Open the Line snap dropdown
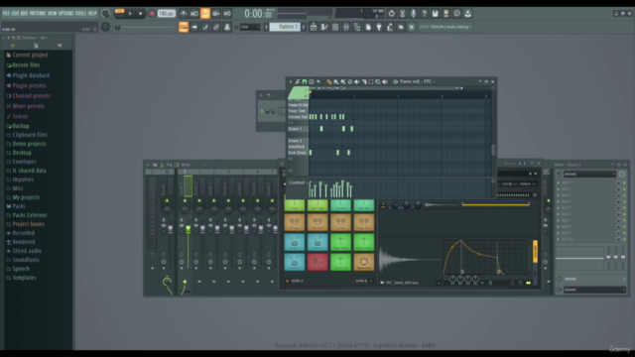The width and height of the screenshot is (635, 357). click(x=249, y=27)
